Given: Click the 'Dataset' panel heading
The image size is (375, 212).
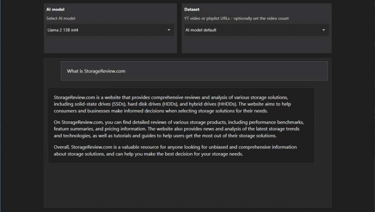Looking at the screenshot, I should click(x=192, y=9).
